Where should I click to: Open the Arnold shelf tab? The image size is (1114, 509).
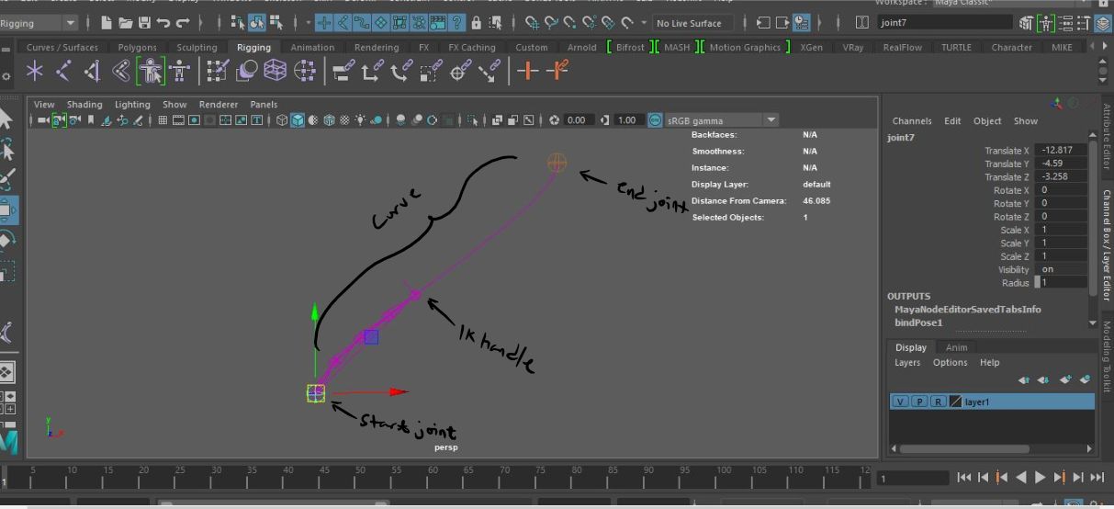[582, 48]
